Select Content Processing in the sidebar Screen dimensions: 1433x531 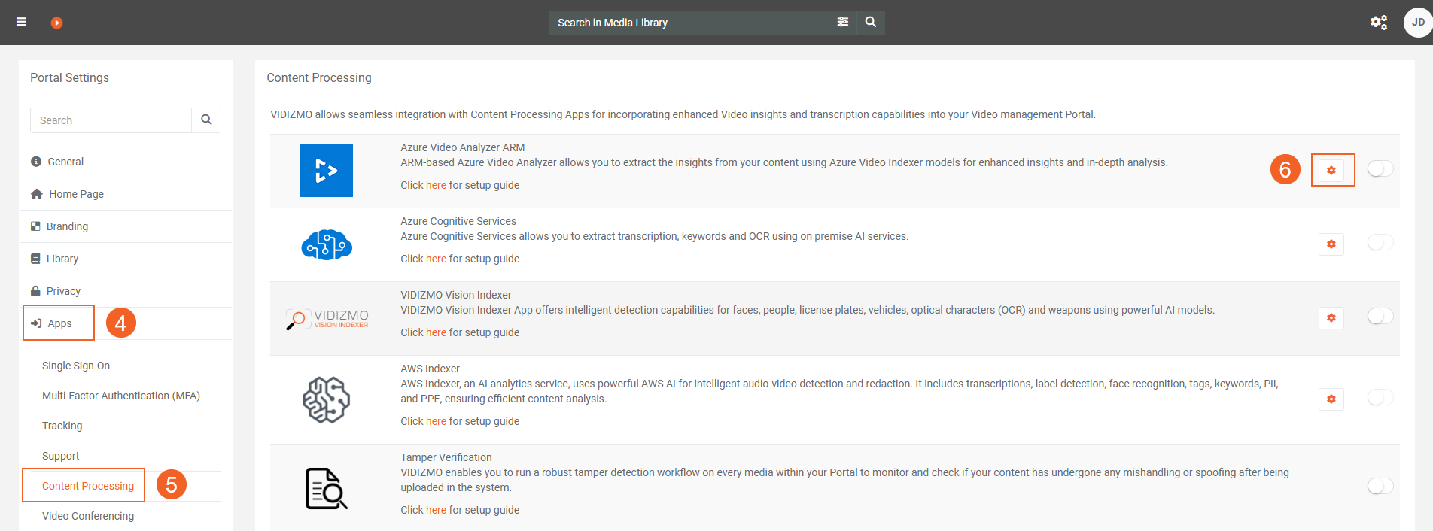click(88, 486)
